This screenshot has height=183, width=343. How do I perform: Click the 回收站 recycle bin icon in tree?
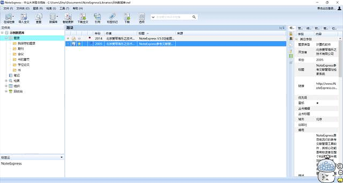click(x=11, y=91)
